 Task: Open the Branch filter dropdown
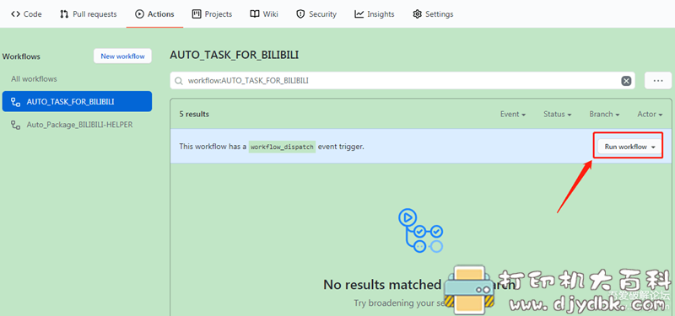coord(604,115)
